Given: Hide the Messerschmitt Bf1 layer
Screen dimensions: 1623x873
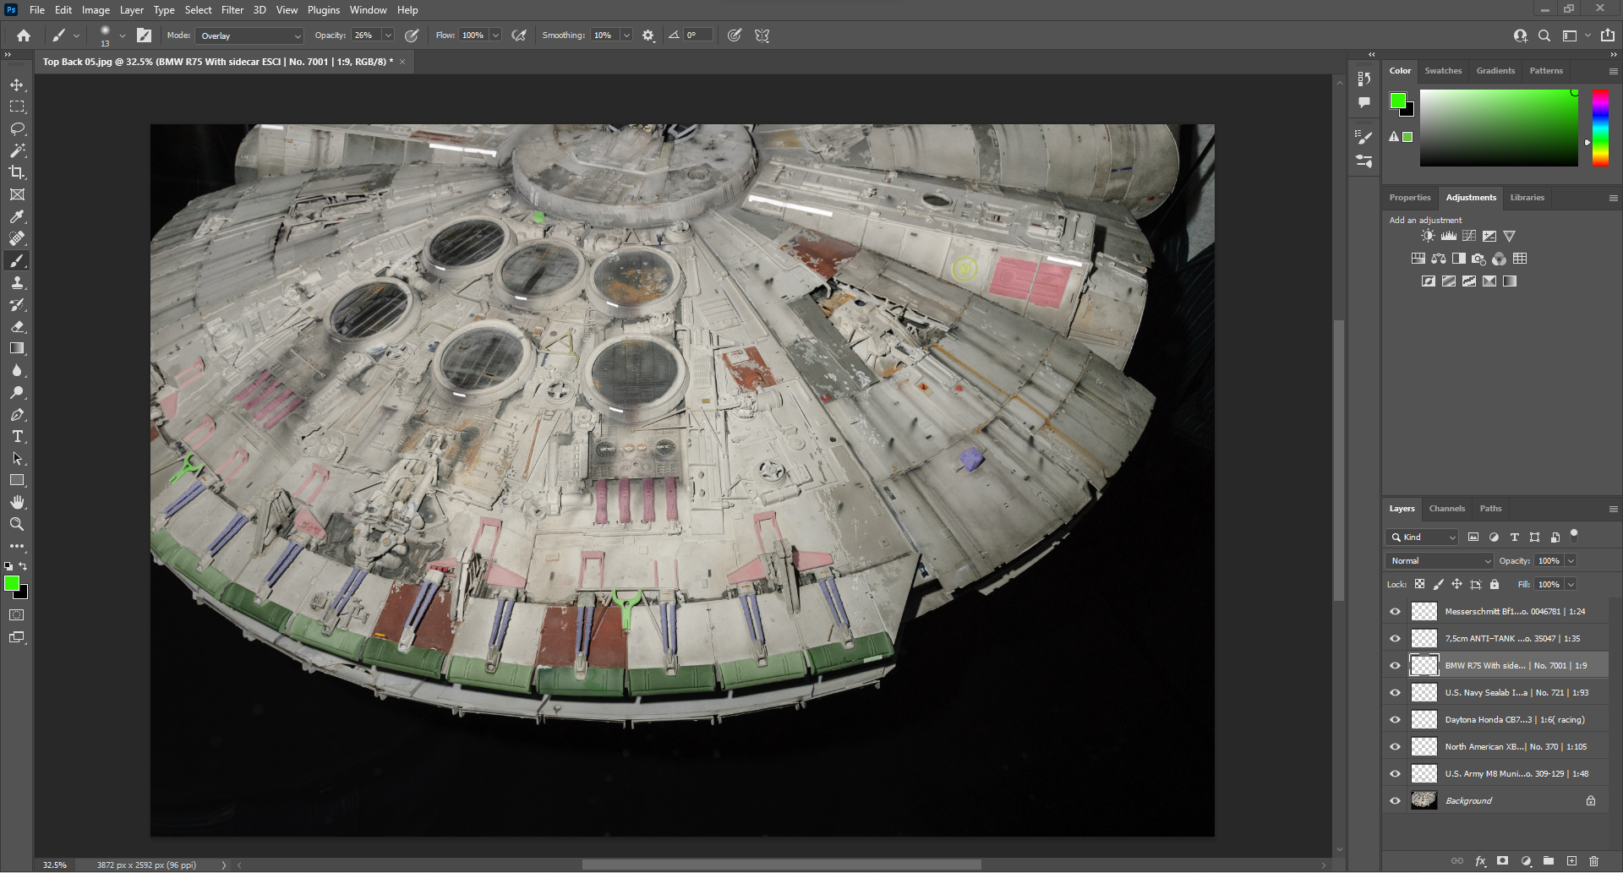Looking at the screenshot, I should [1396, 611].
